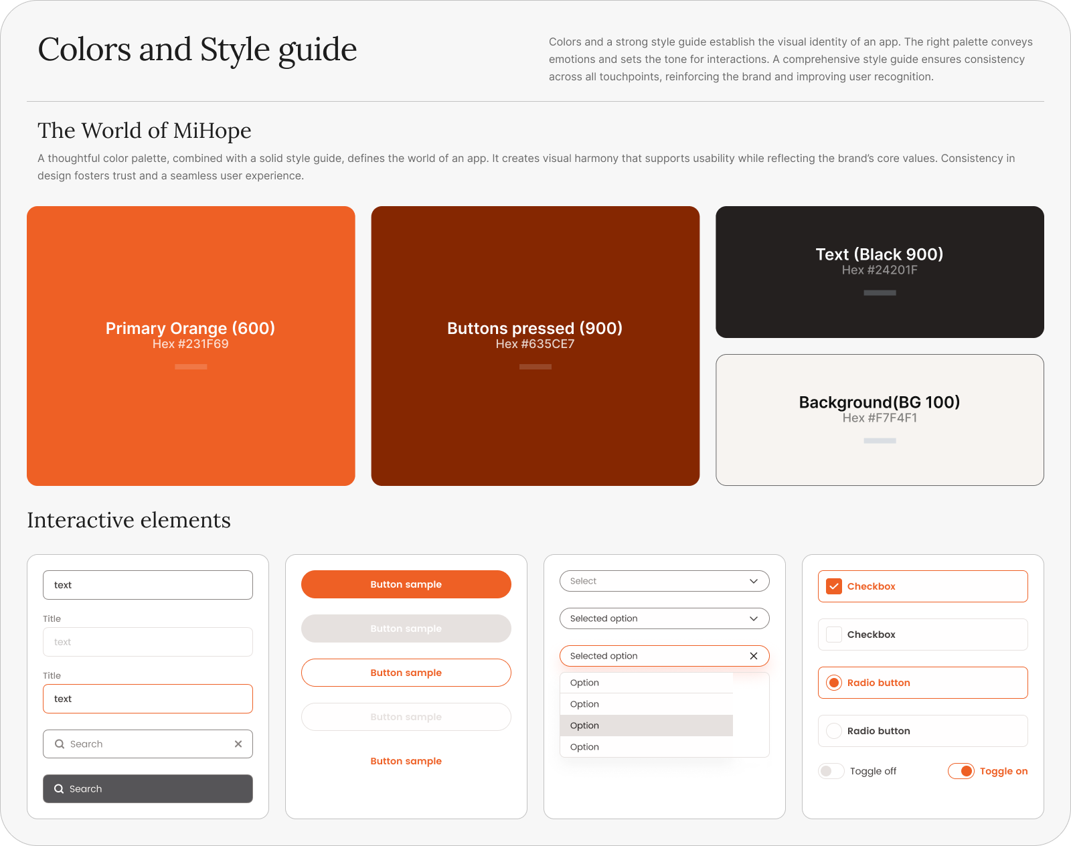
Task: Click the first Title label above the input
Action: point(52,618)
